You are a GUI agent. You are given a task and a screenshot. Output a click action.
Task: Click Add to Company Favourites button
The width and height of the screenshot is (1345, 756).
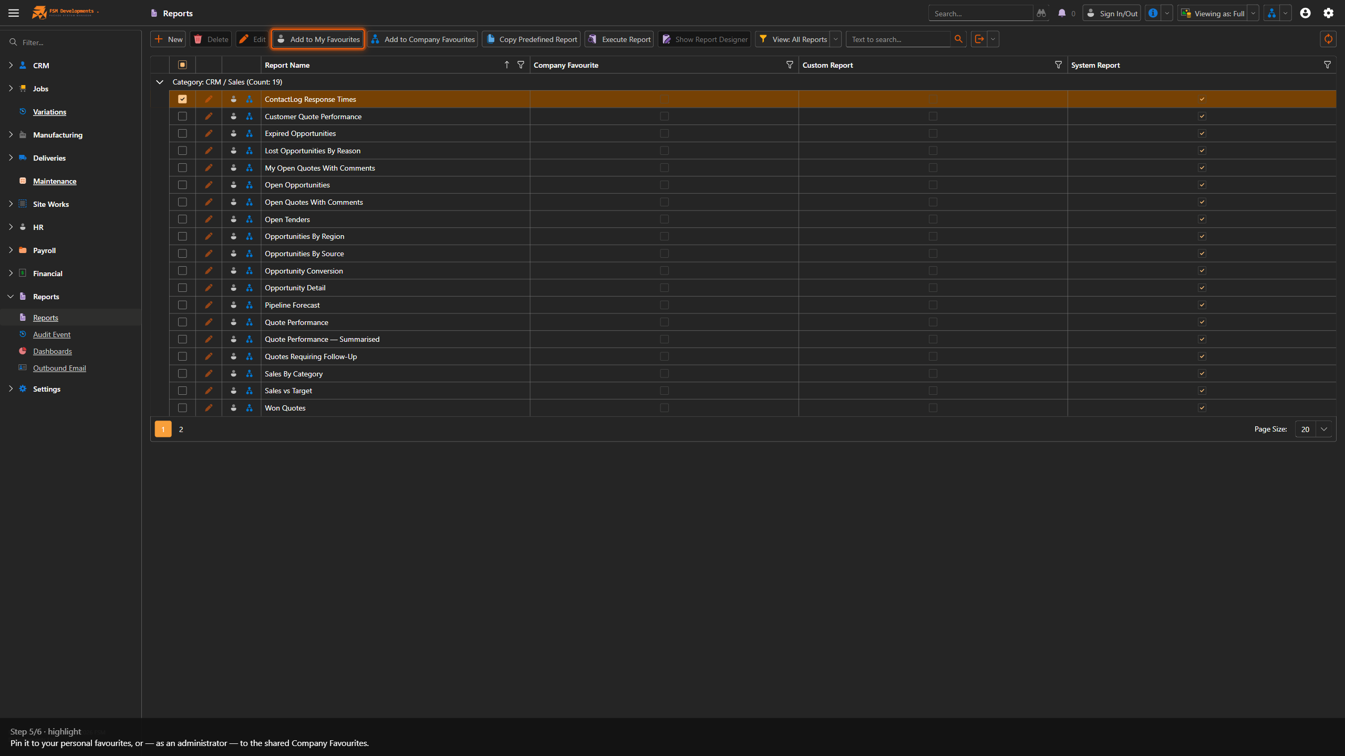pyautogui.click(x=422, y=39)
